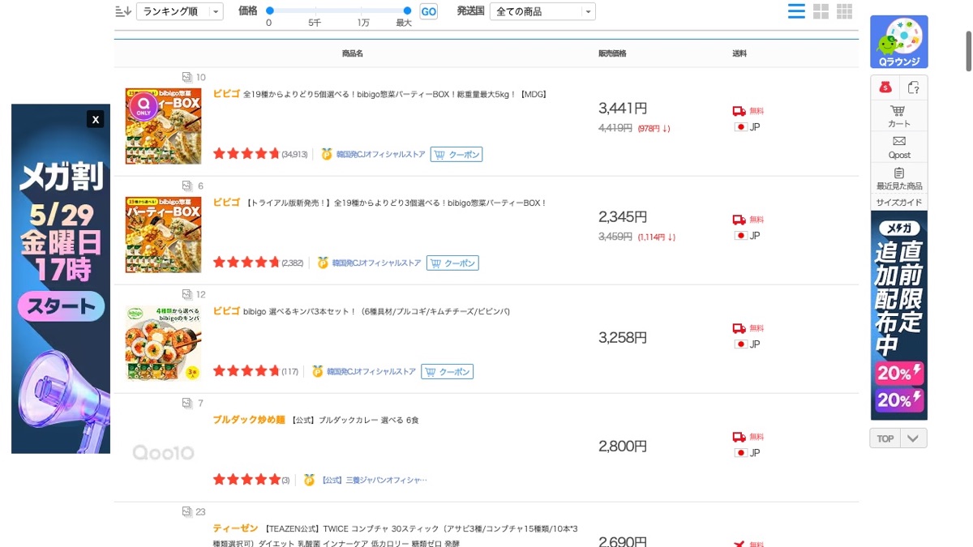Open 韓国発CJオフィシャルストア on the 2,382 reviews row
The image size is (973, 547).
[x=376, y=263]
